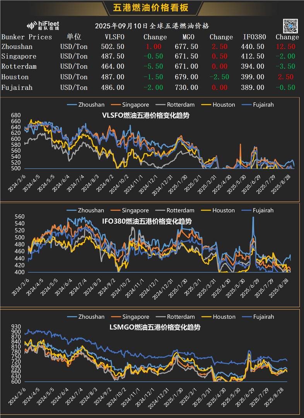Click Zhoushan VLSFO price 502.50
The height and width of the screenshot is (418, 304).
point(115,46)
